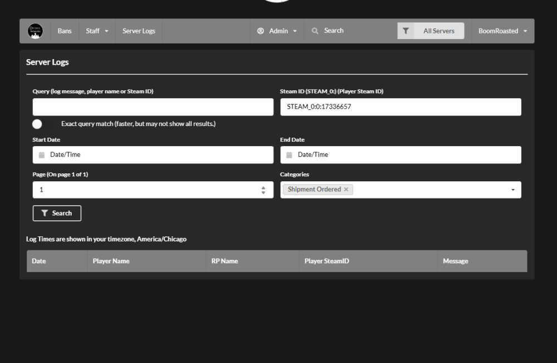This screenshot has width=557, height=363.
Task: Open the Bans page
Action: (65, 31)
